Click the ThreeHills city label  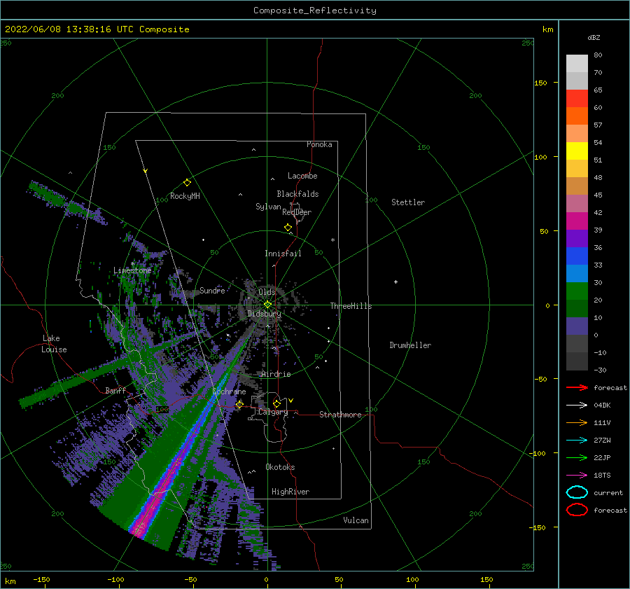(351, 306)
